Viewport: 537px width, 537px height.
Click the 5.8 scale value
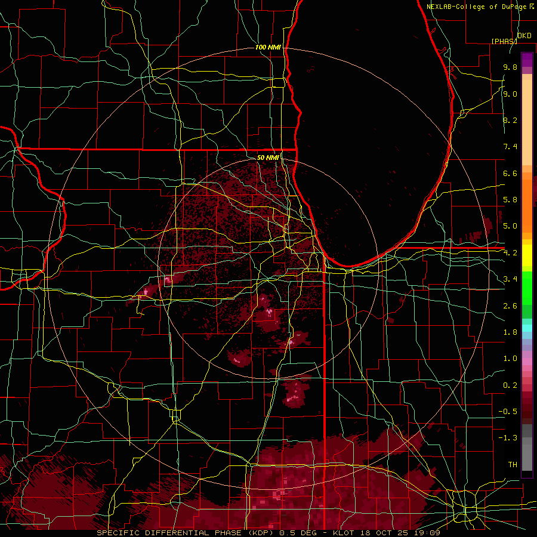(x=510, y=200)
